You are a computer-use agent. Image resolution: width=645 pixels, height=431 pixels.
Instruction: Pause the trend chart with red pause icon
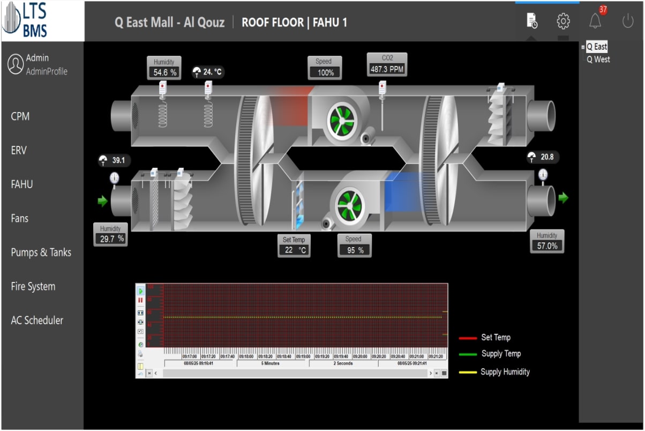pos(141,301)
